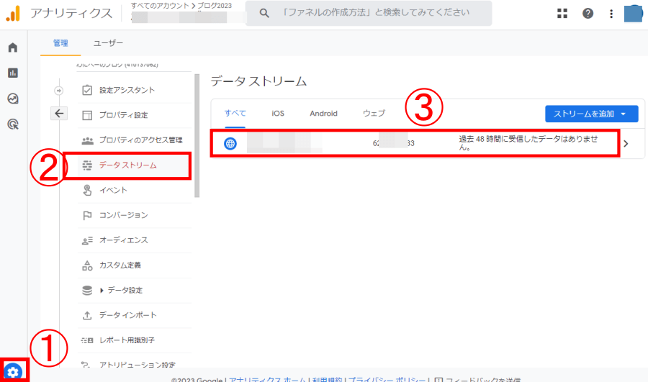Open the stream row chevron arrow

pos(626,143)
